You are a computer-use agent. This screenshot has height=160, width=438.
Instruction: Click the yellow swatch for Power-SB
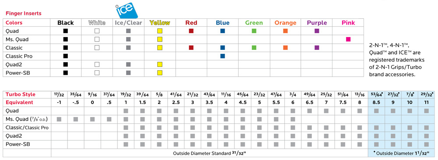tap(160, 73)
